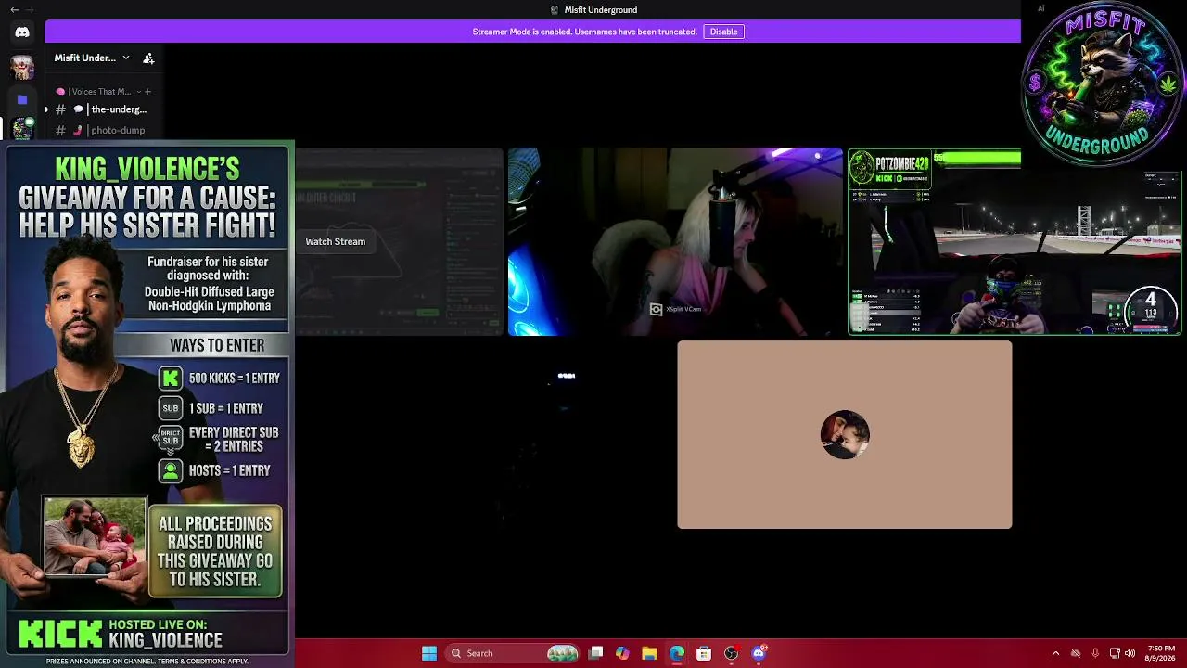Click the crossed-out tray icon

pyautogui.click(x=1076, y=653)
